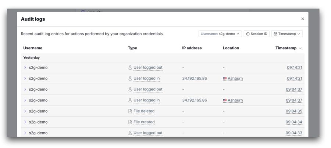Click timestamp 09:04:37 of User logged in row
This screenshot has width=331, height=148.
point(294,100)
